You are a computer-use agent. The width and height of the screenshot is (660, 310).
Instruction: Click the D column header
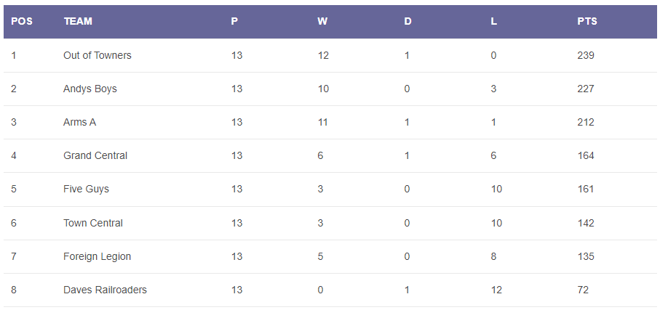(407, 21)
